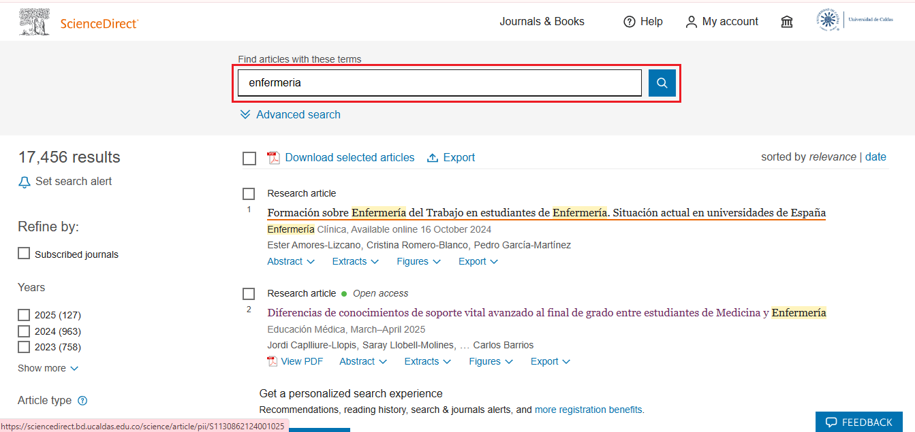Screen dimensions: 915x432
Task: Check the 2025 (127) year filter
Action: (24, 315)
